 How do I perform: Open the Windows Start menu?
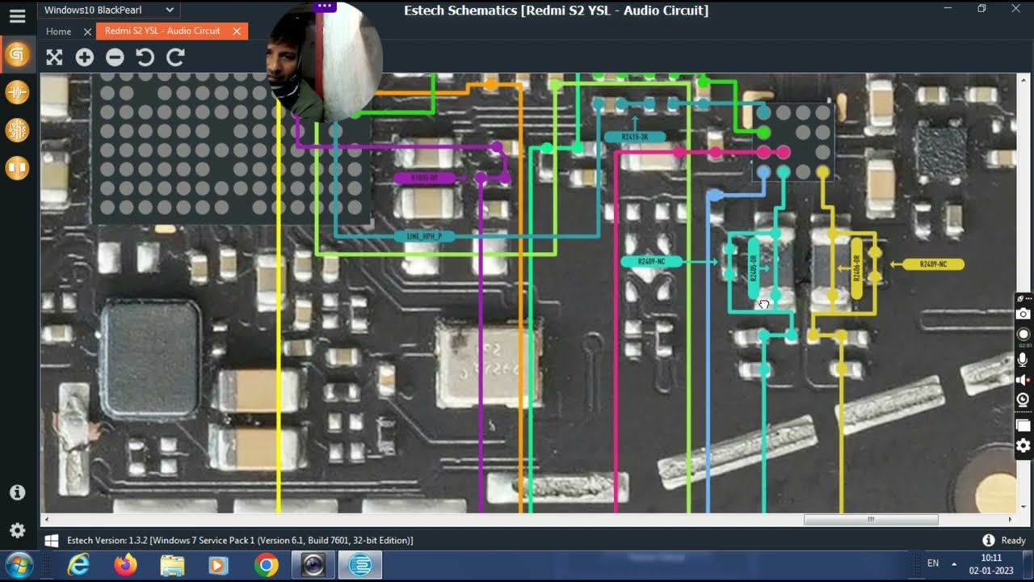tap(18, 564)
